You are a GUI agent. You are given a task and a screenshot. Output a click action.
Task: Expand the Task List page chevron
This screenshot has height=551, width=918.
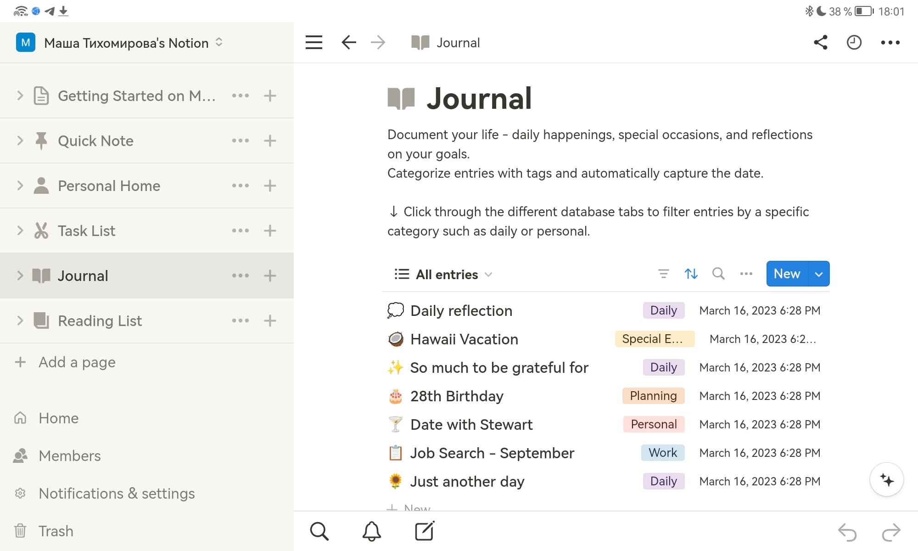point(20,231)
